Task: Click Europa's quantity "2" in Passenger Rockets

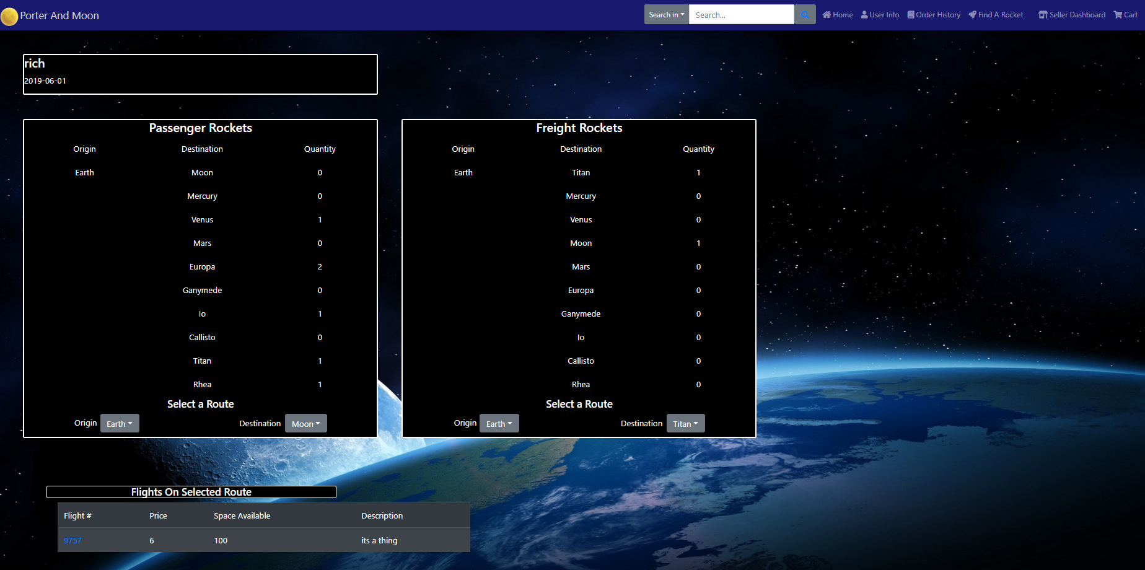Action: [x=320, y=267]
